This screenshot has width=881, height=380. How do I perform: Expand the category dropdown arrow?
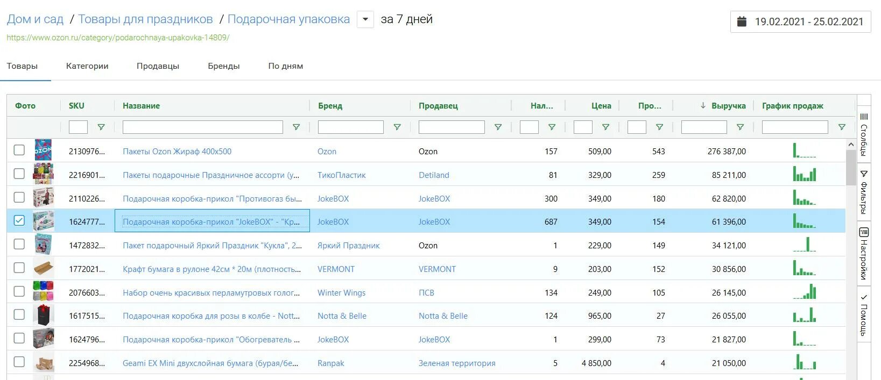click(365, 20)
